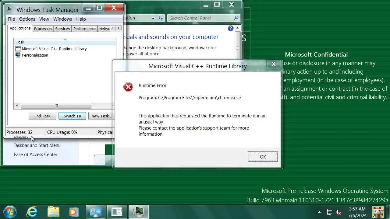Open Task Manager File menu
The width and height of the screenshot is (390, 219).
(x=11, y=19)
